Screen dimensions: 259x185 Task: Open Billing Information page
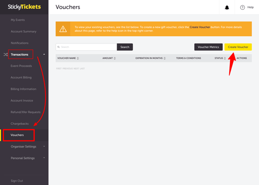pos(24,89)
